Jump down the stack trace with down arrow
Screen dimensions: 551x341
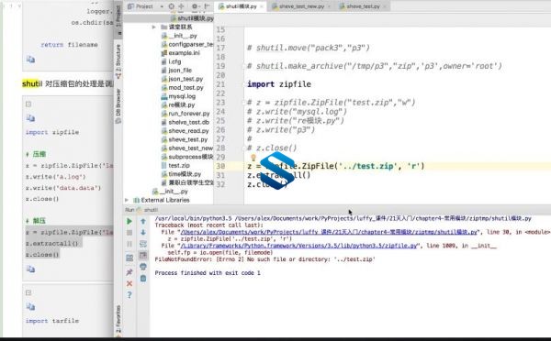[143, 232]
